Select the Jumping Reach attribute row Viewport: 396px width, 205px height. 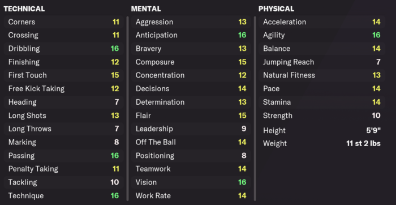(322, 62)
